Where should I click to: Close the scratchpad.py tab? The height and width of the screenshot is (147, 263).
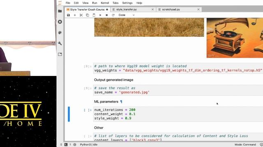tap(198, 9)
